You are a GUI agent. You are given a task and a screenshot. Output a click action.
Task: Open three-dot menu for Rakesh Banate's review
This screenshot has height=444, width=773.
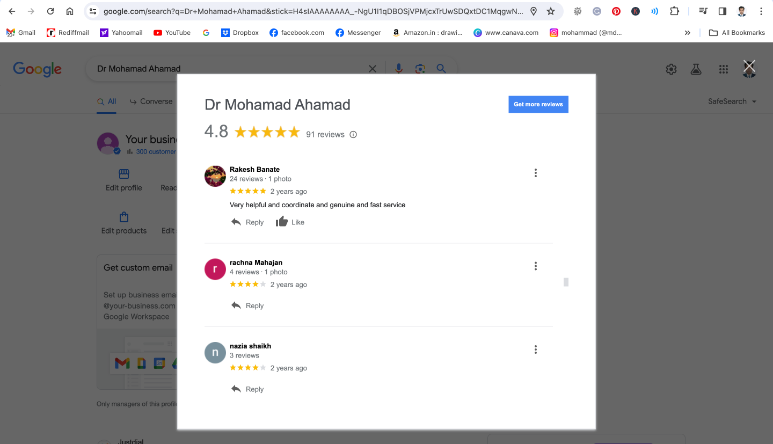coord(535,173)
